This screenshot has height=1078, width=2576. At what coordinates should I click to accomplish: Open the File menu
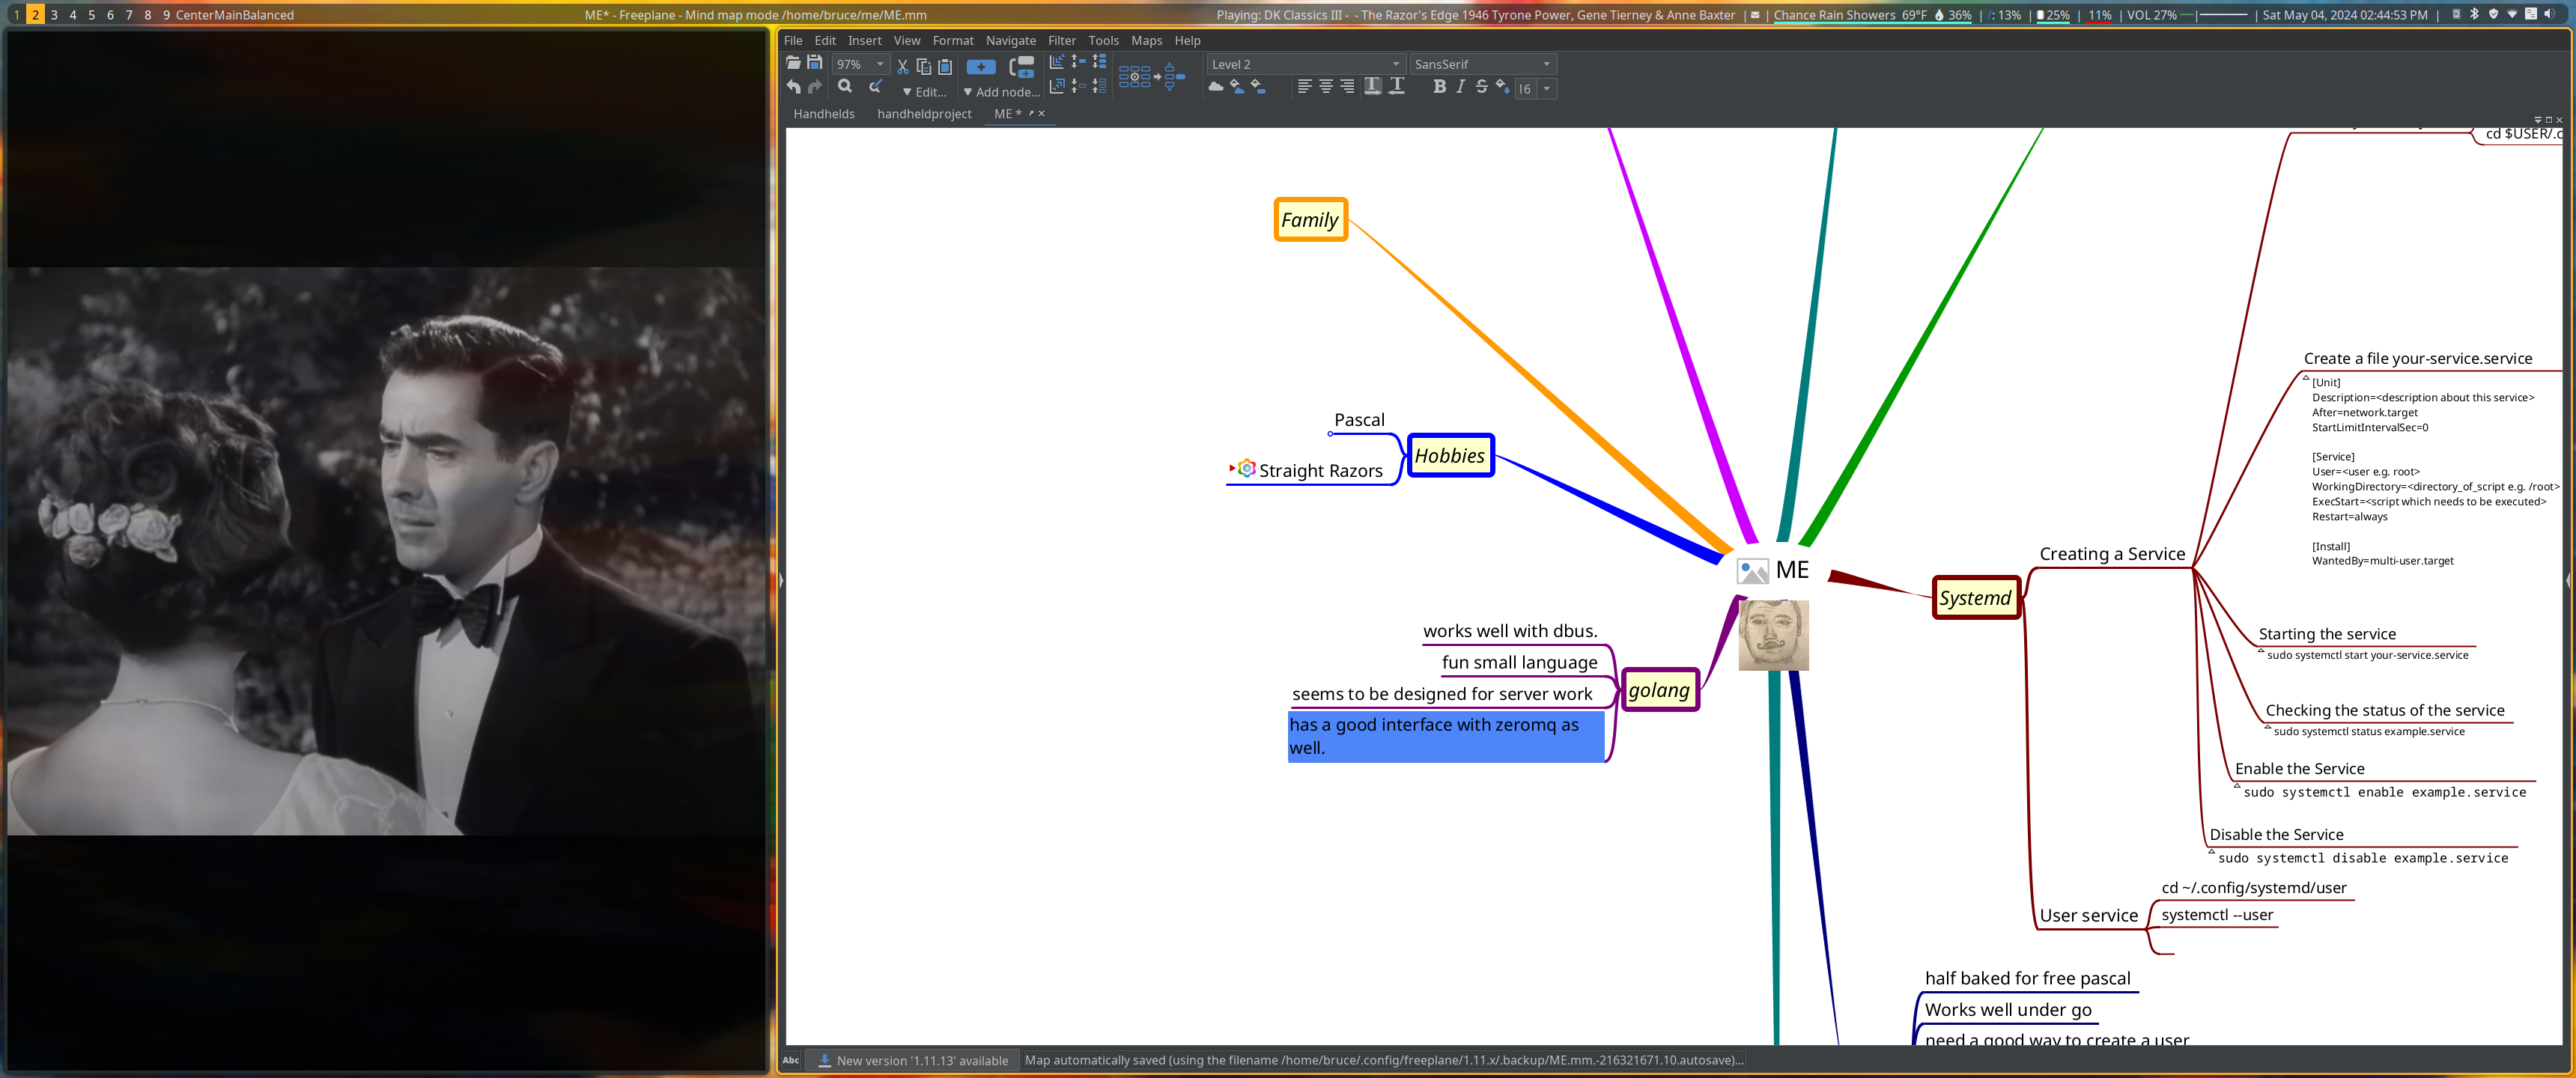click(793, 41)
